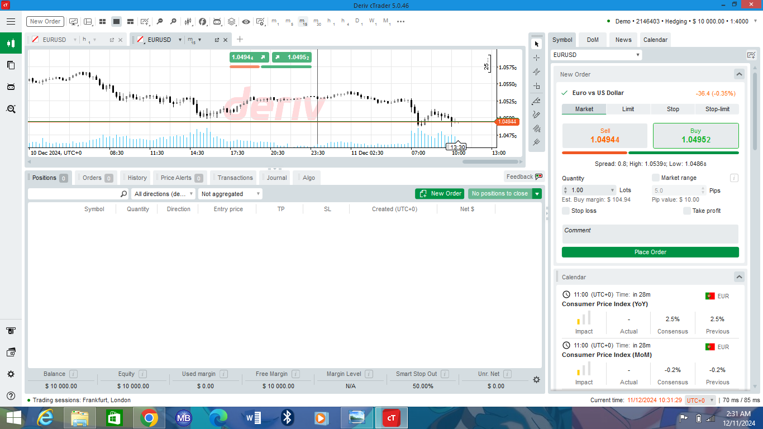Select the h4 timeframe in toolbar
This screenshot has height=429, width=763.
click(345, 21)
